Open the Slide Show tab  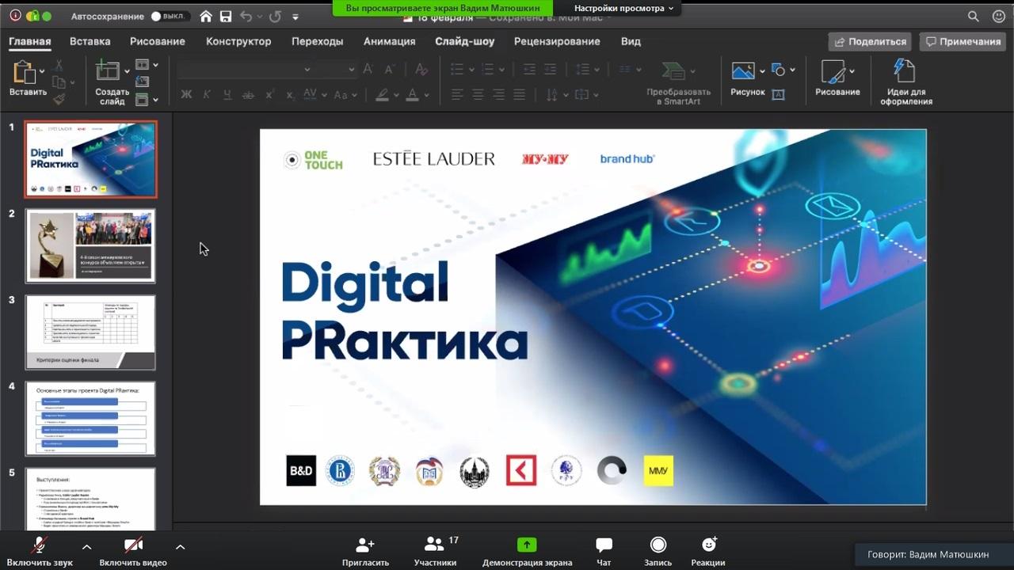tap(464, 41)
